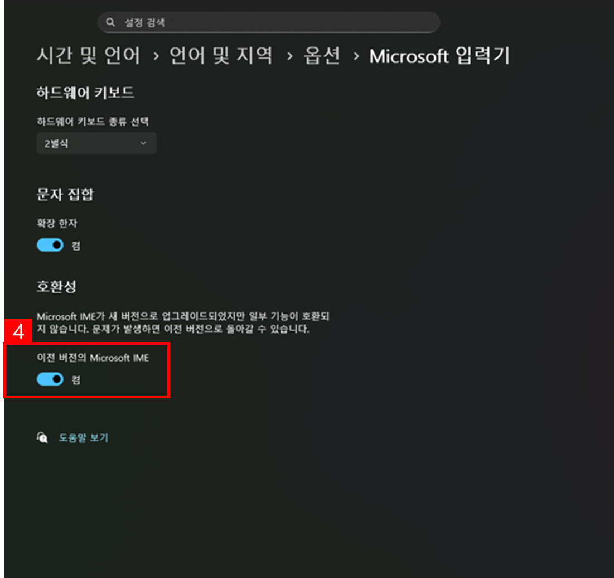Click the 이전 버전의 Microsoft IME label
The height and width of the screenshot is (578, 614).
coord(93,358)
